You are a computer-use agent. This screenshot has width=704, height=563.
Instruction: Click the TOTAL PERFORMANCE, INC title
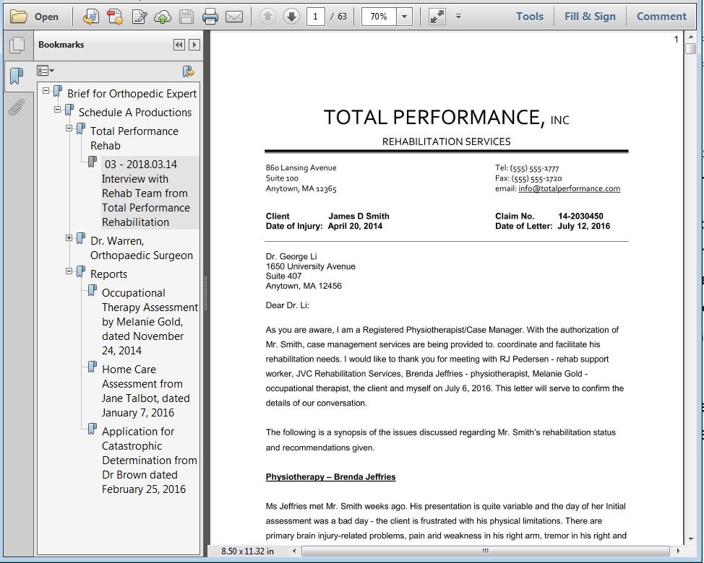tap(446, 118)
